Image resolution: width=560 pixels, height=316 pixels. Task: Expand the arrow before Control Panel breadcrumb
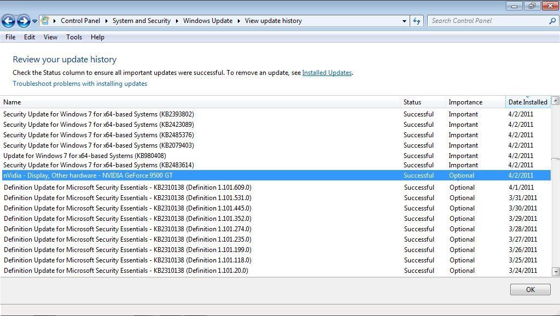tap(55, 21)
